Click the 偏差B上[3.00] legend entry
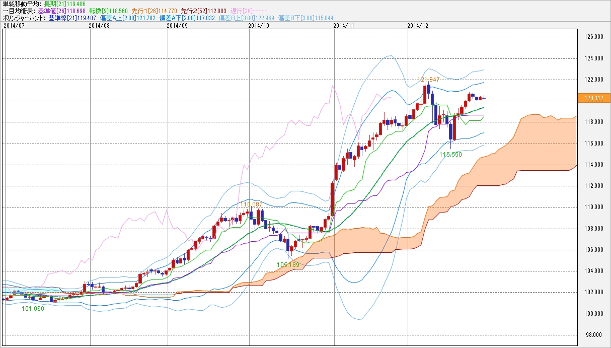This screenshot has height=348, width=611. click(246, 18)
